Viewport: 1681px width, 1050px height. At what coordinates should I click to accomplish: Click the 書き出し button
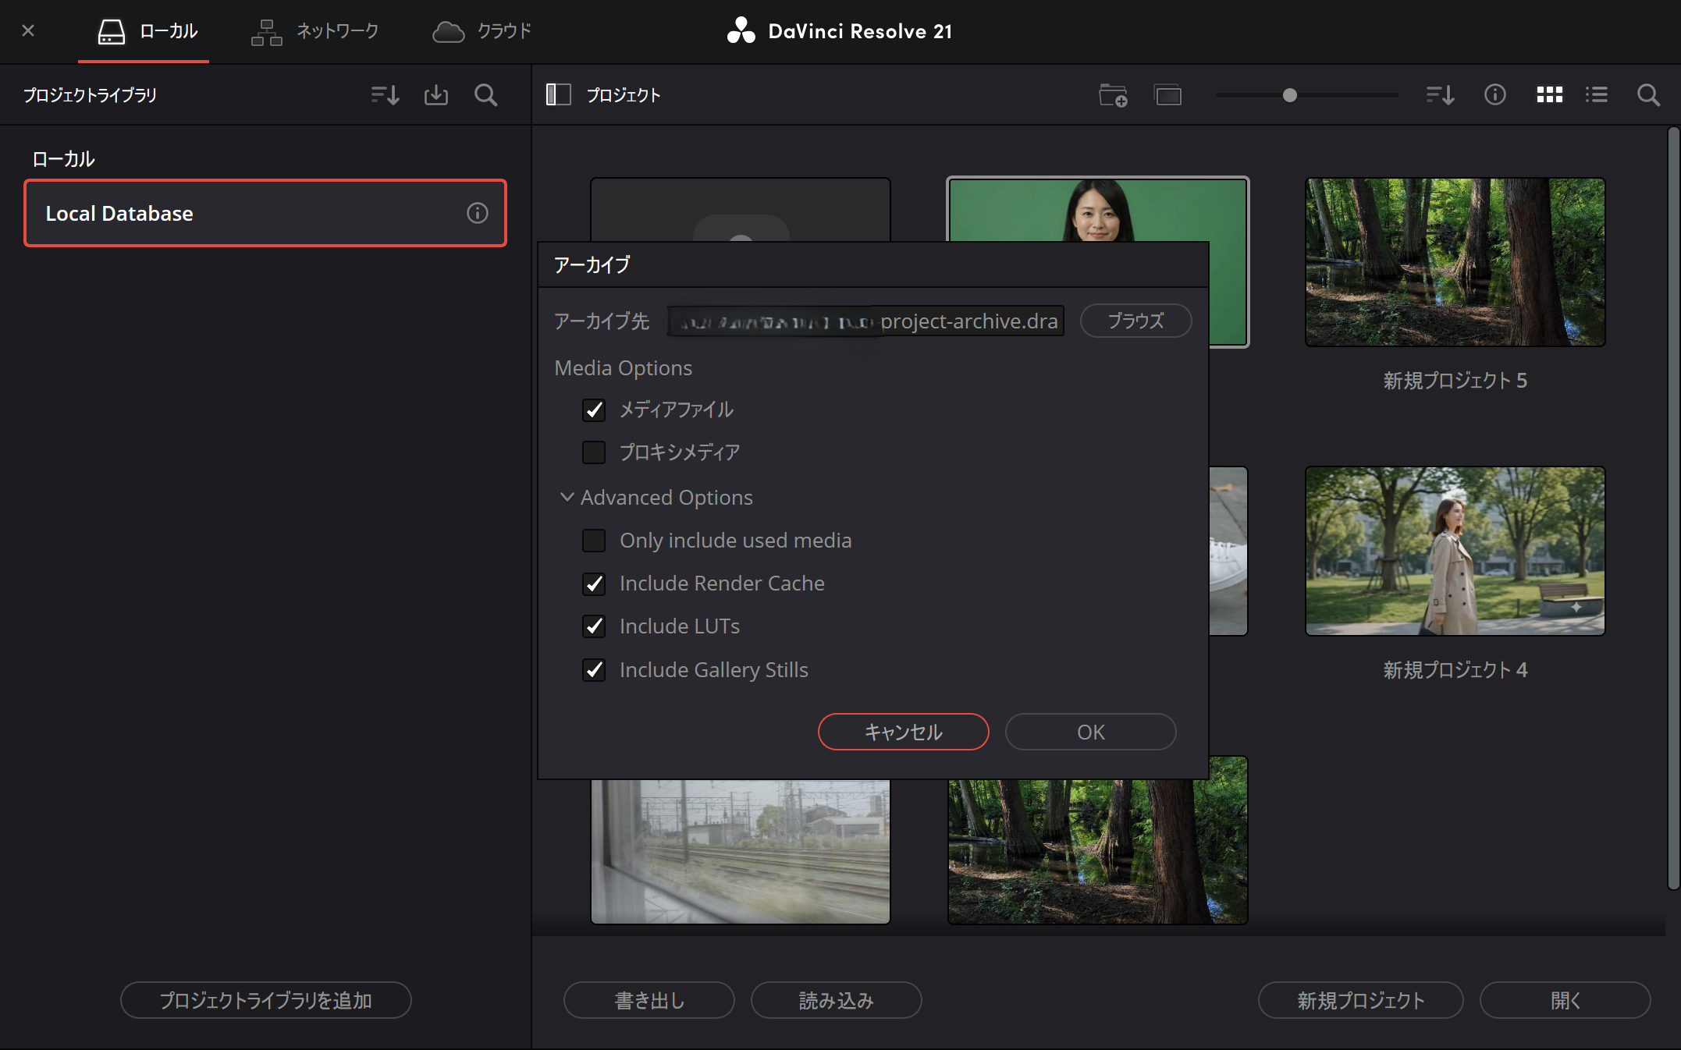click(649, 1000)
